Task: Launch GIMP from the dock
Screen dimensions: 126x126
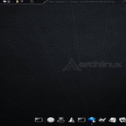Action: click(x=102, y=120)
